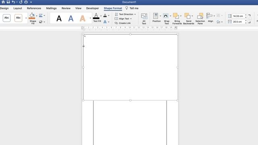Apply the blue WordArt style A
This screenshot has width=258, height=145.
click(x=71, y=18)
